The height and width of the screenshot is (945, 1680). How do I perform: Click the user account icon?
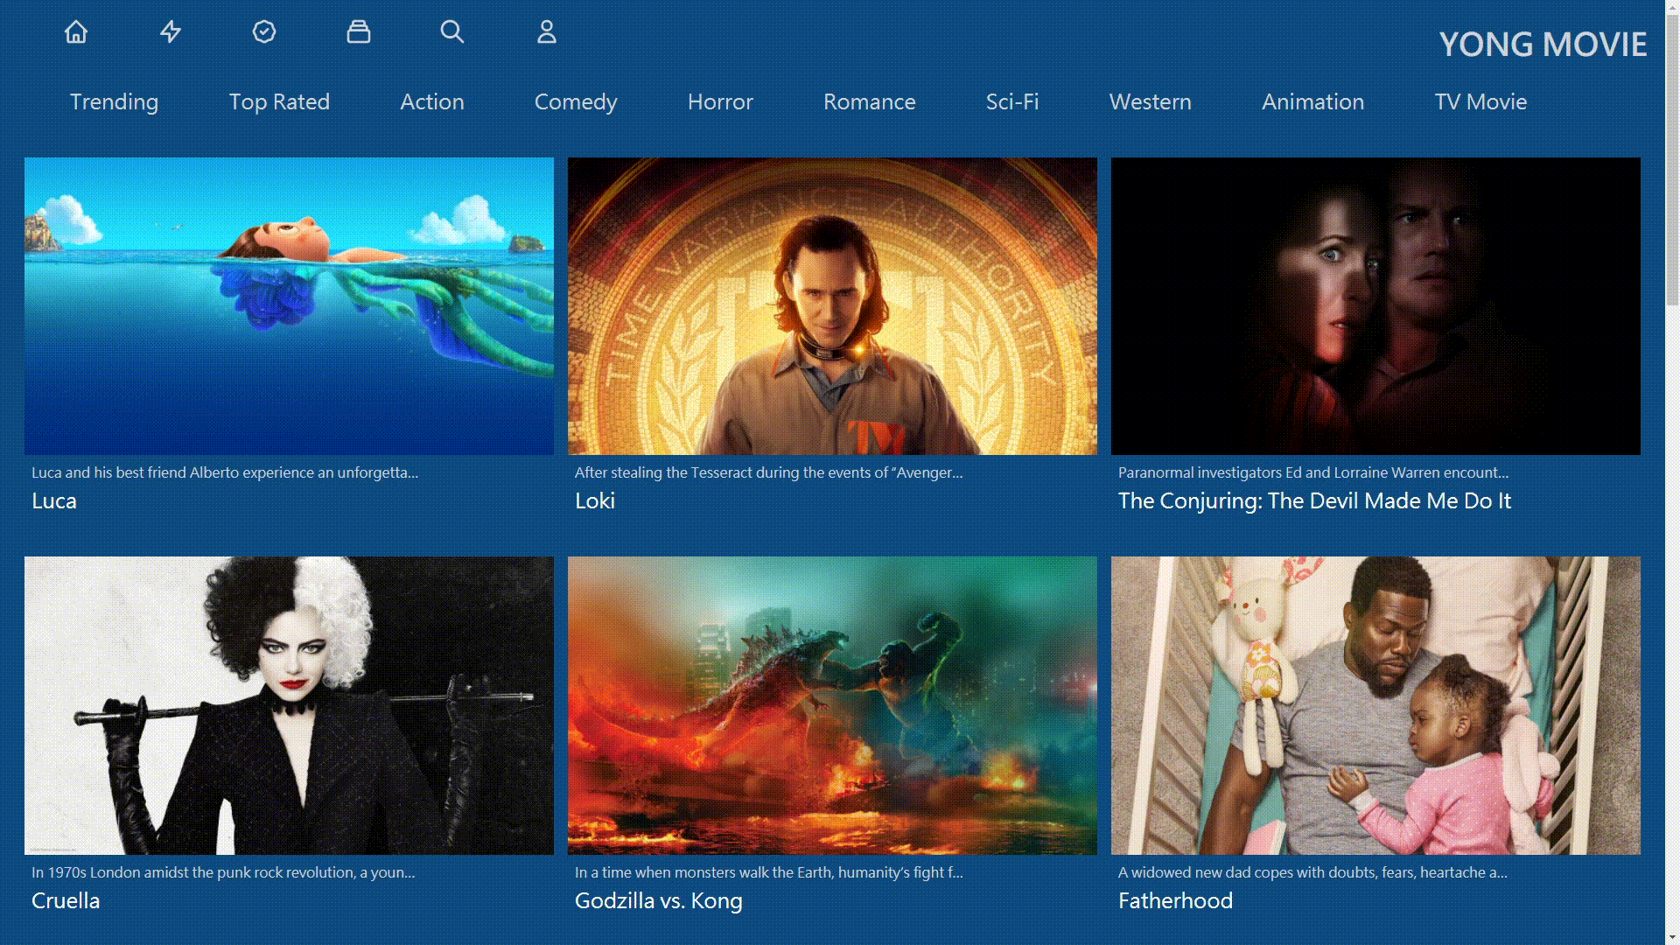tap(547, 32)
